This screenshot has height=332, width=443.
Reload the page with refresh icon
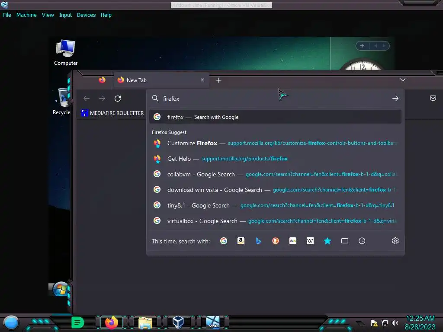pyautogui.click(x=118, y=99)
